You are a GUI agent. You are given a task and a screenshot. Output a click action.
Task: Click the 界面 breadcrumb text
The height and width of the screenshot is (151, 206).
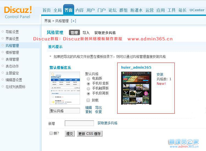(48, 21)
